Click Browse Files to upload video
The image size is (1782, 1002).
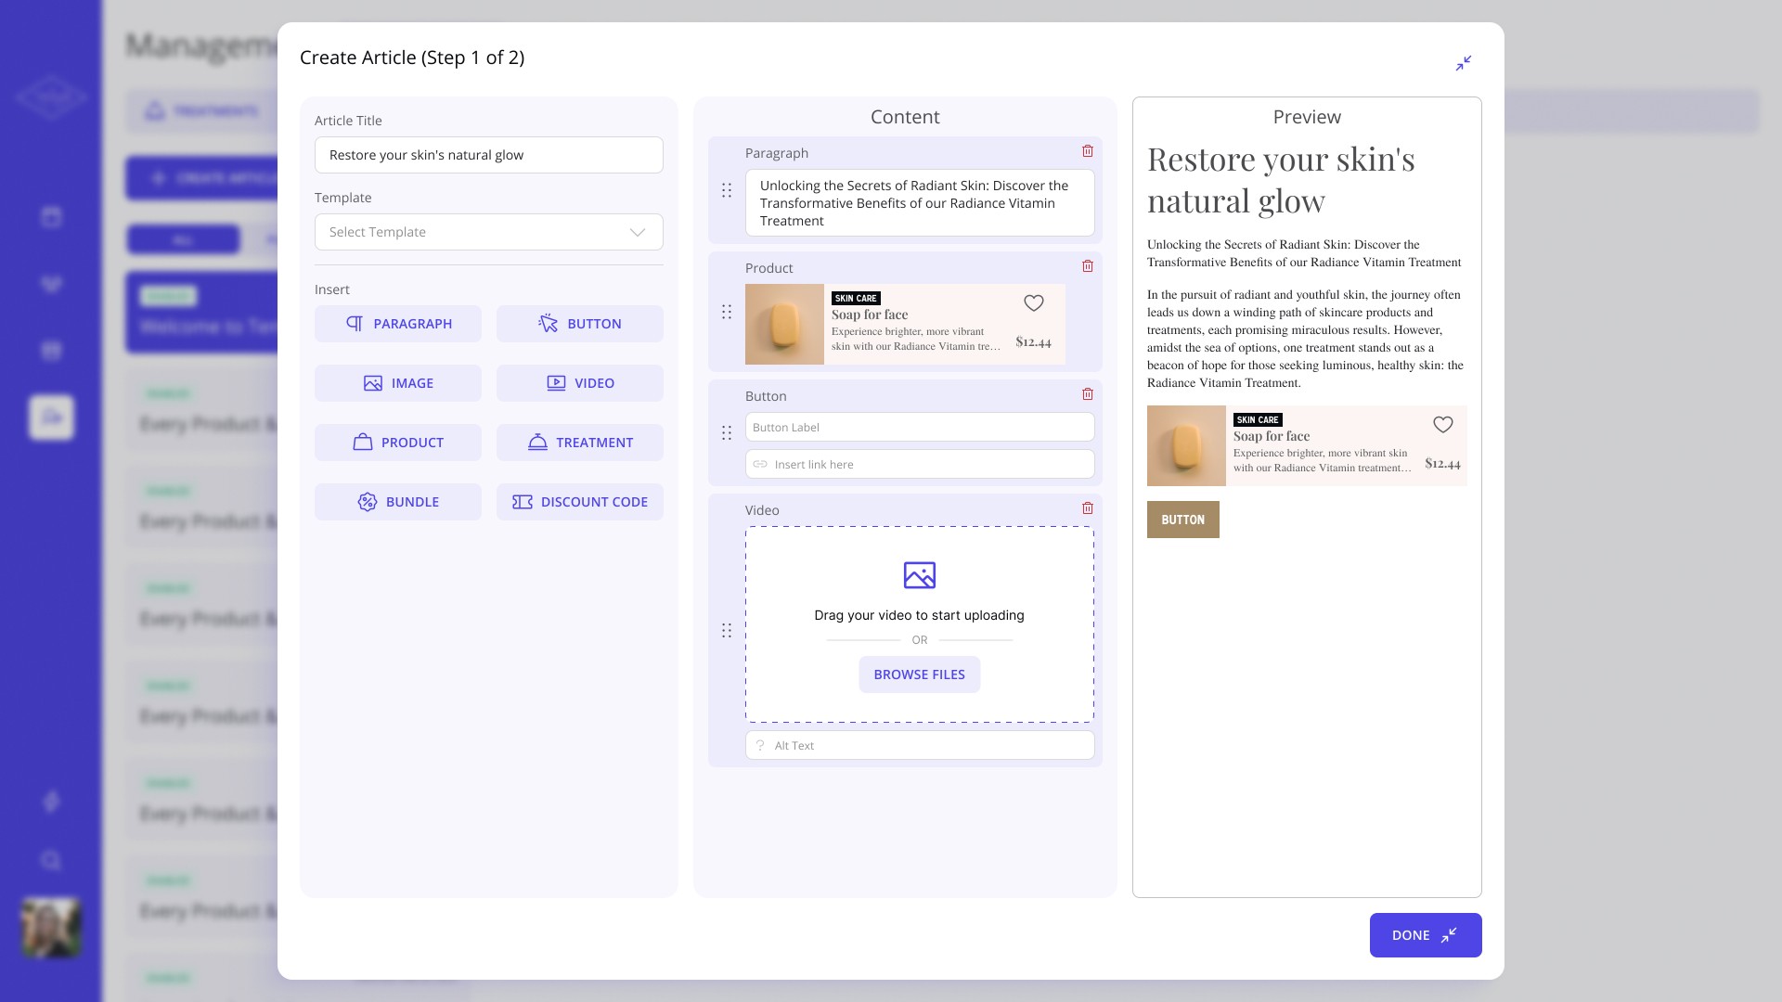coord(919,674)
